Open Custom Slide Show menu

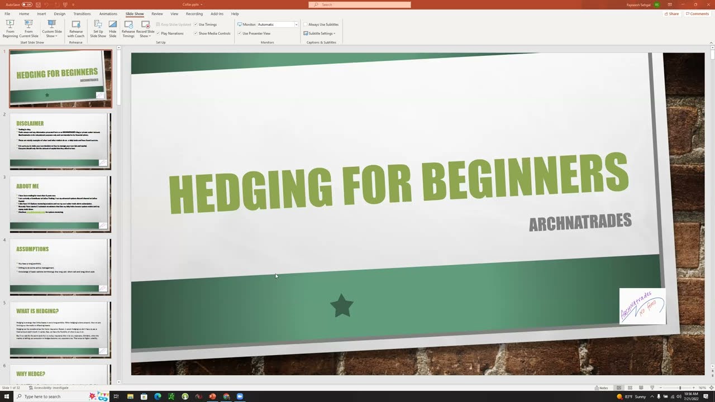pyautogui.click(x=52, y=29)
